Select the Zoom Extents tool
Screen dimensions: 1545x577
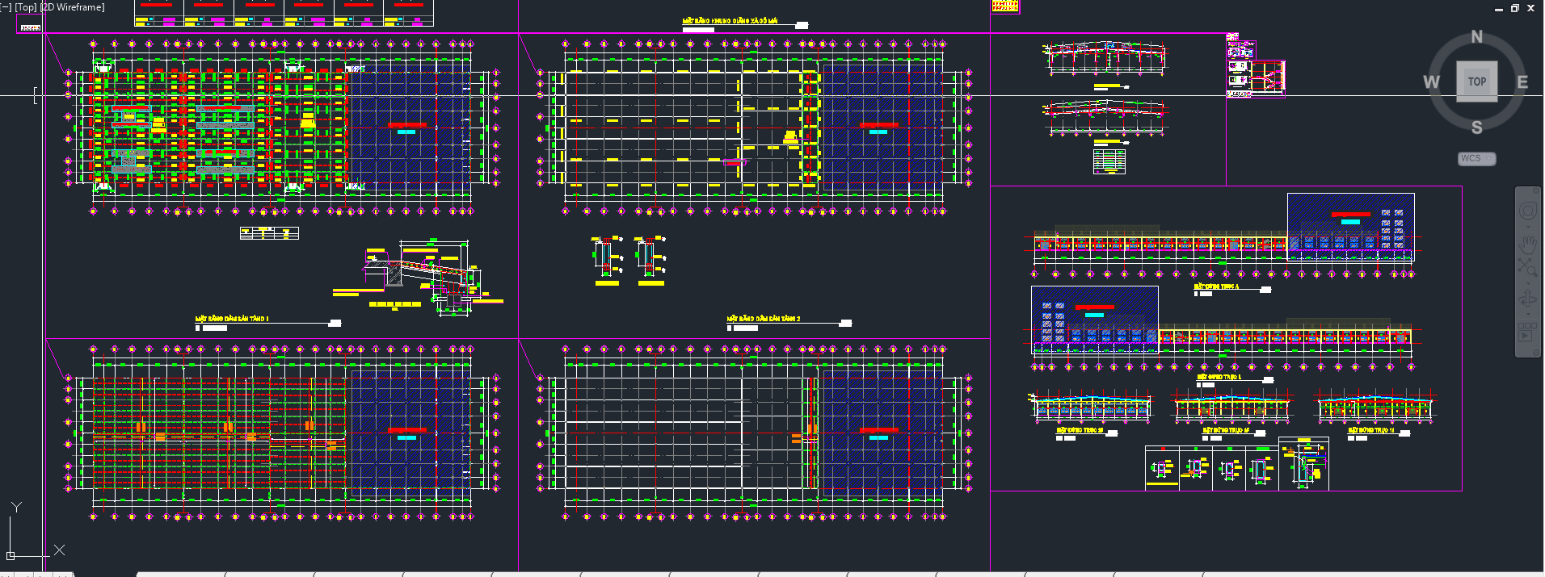(x=1527, y=267)
